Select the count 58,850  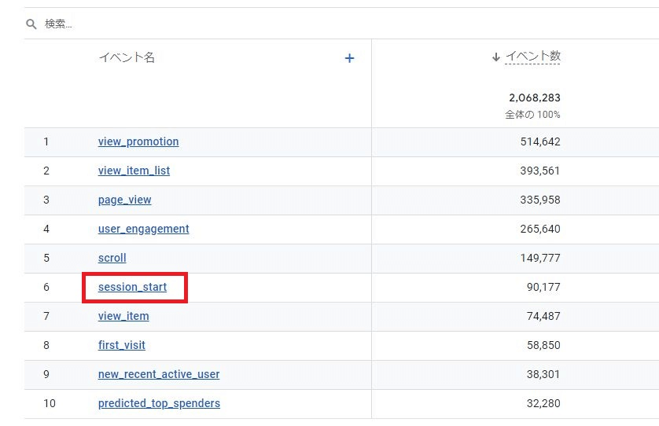coord(543,345)
